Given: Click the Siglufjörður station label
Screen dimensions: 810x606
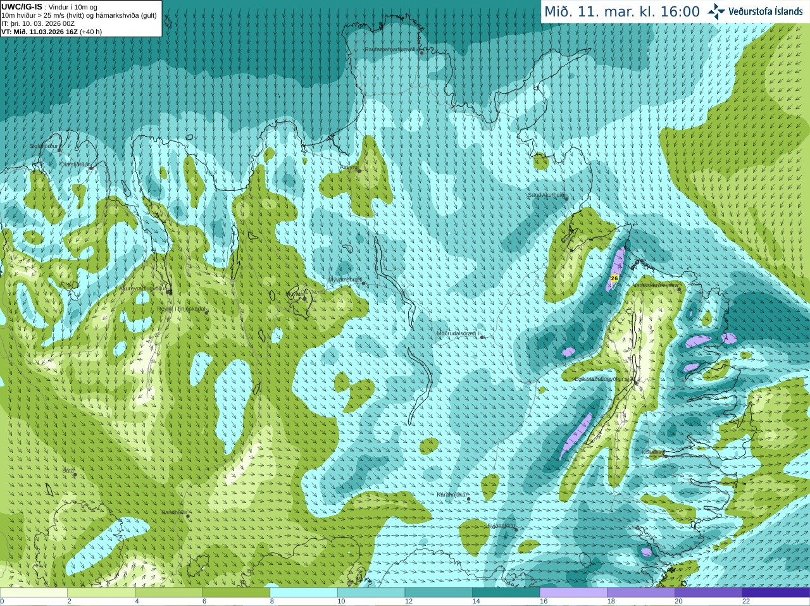Looking at the screenshot, I should coord(44,146).
